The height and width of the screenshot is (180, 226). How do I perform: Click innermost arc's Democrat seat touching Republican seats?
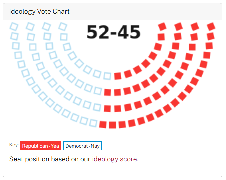107,76
